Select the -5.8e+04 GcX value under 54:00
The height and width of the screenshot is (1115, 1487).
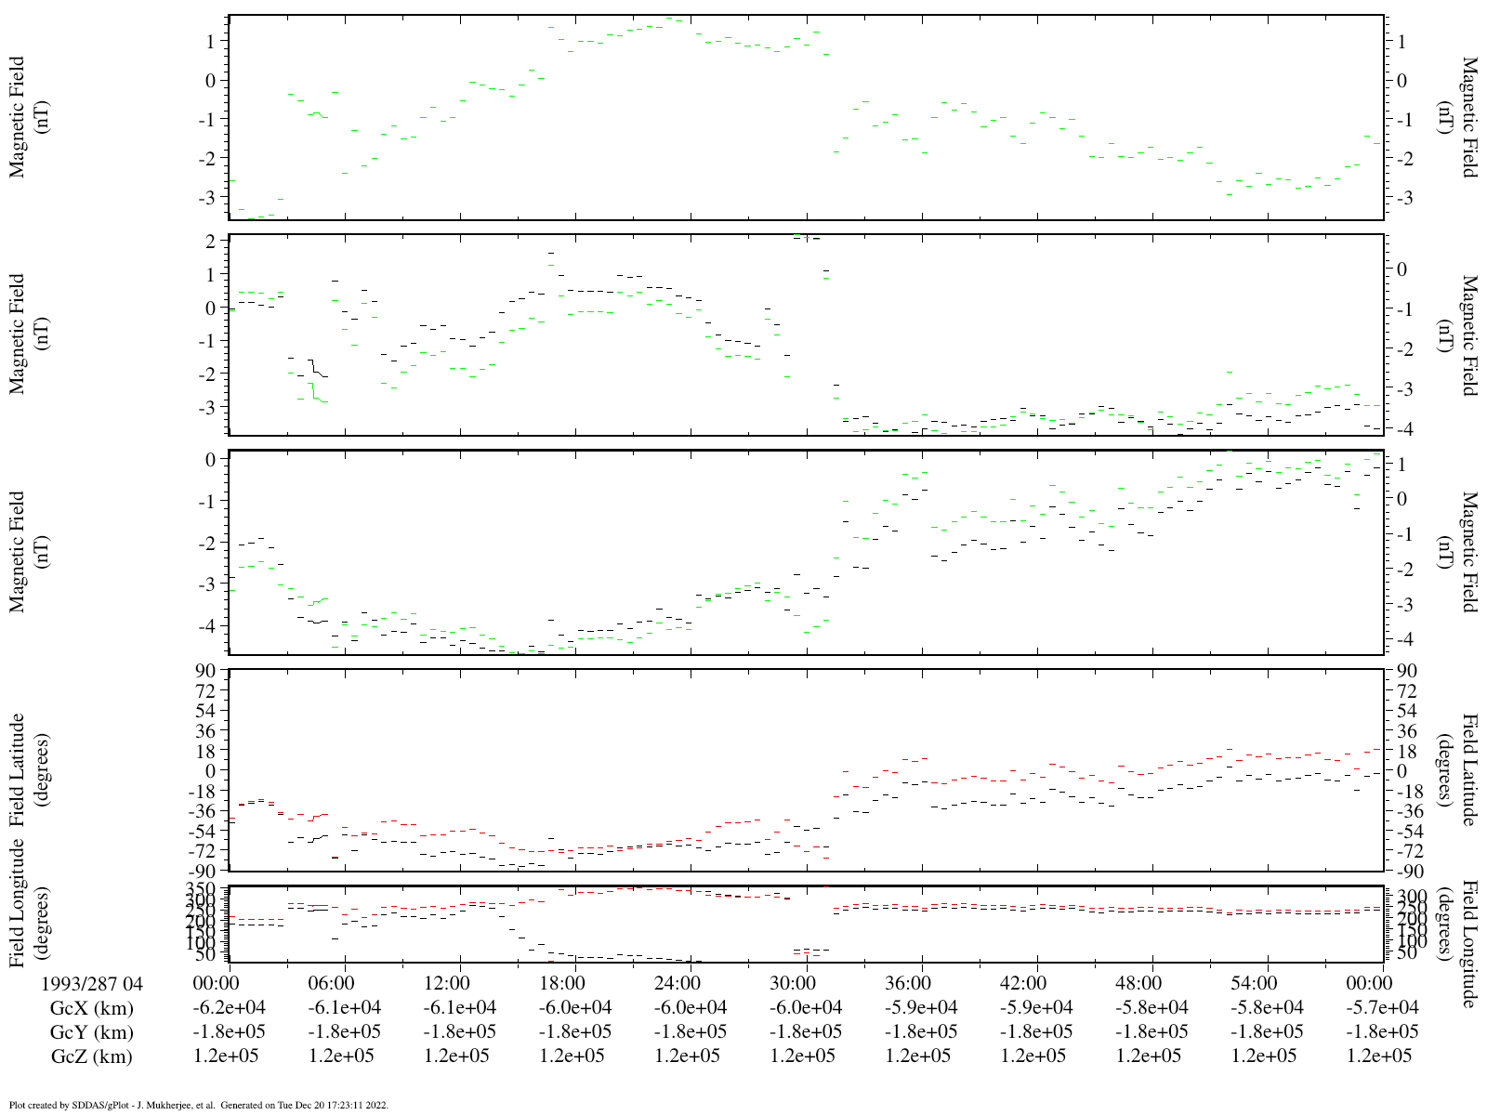pos(1266,1008)
